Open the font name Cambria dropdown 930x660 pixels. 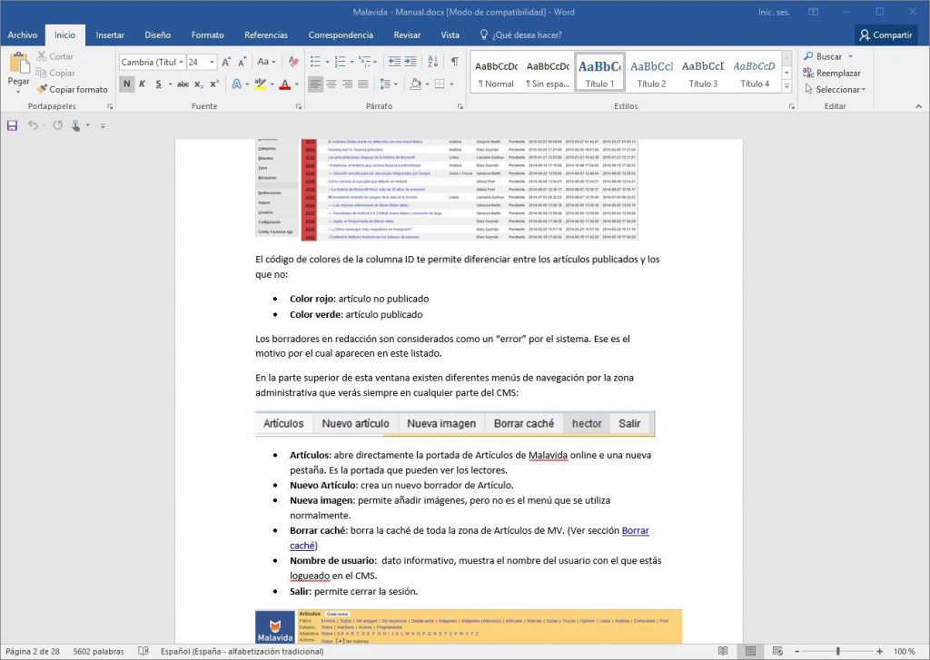click(181, 63)
